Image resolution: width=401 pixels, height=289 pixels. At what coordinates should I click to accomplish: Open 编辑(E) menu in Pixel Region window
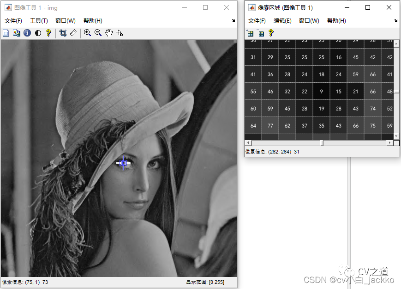(282, 21)
